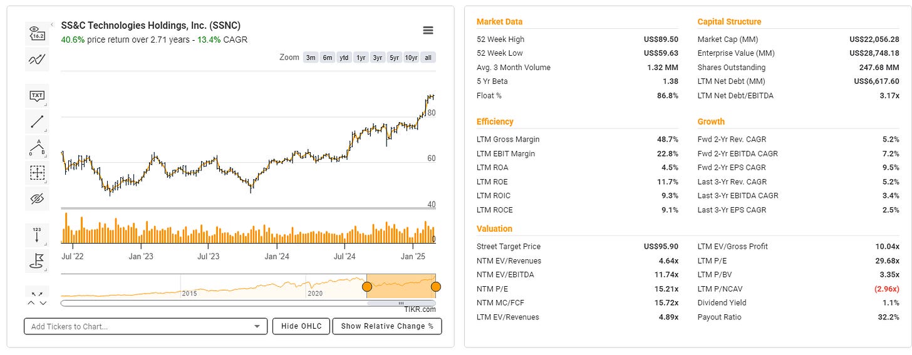Click the red LTM P/NCAV value (2.96x)
The width and height of the screenshot is (912, 355).
[886, 289]
